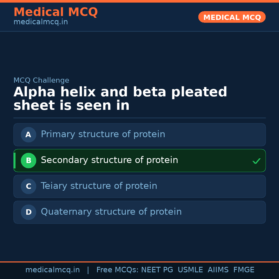Viewport: 279px width, 279px height.
Task: Pick 'Teiary structure of protein' answer text
Action: (99, 186)
